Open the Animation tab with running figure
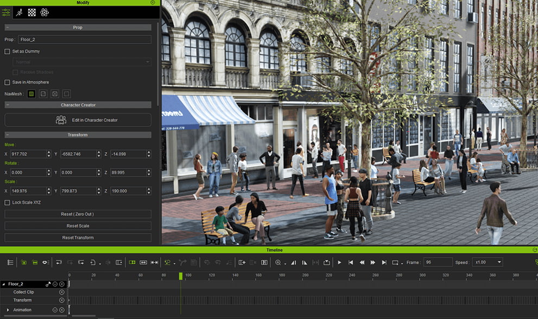 pyautogui.click(x=20, y=12)
